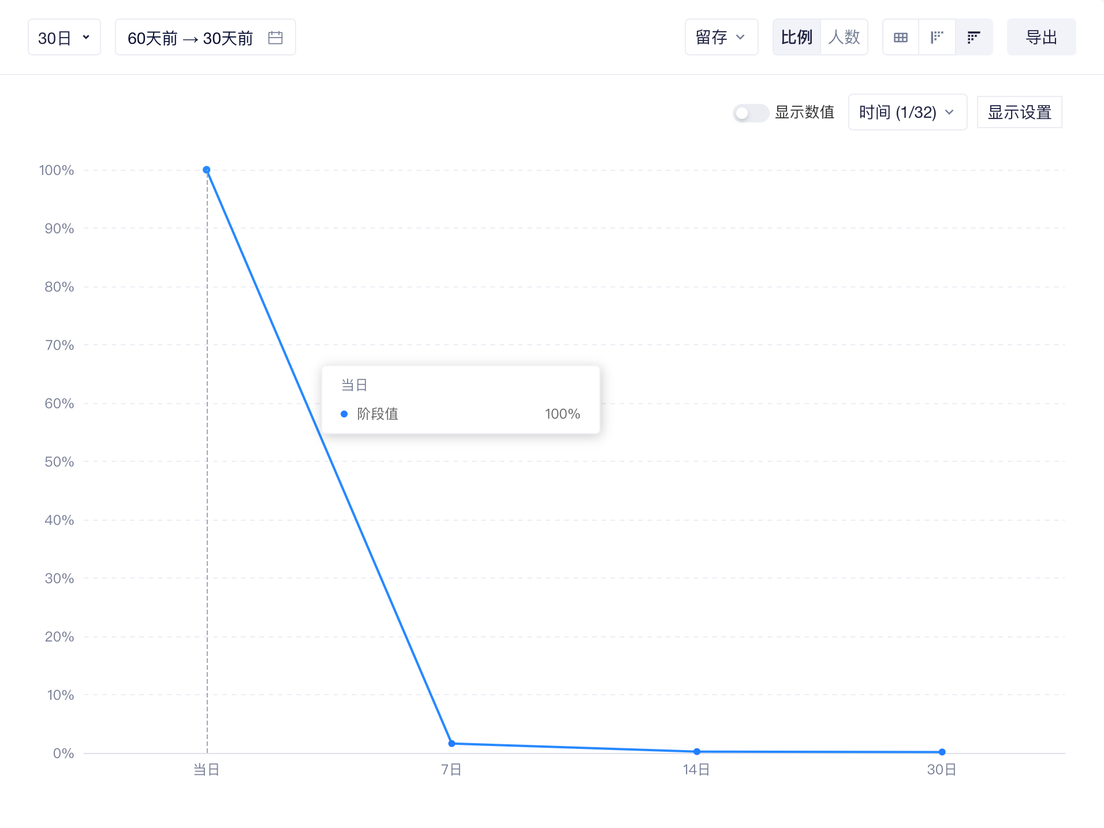Select the horizontal bar trend view icon
Screen dimensions: 1104x828
974,38
